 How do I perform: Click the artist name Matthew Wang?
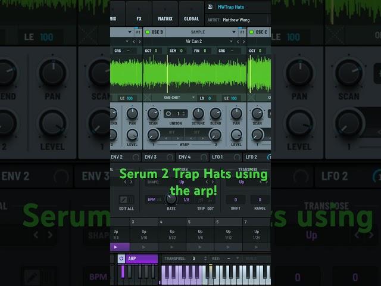(x=236, y=20)
